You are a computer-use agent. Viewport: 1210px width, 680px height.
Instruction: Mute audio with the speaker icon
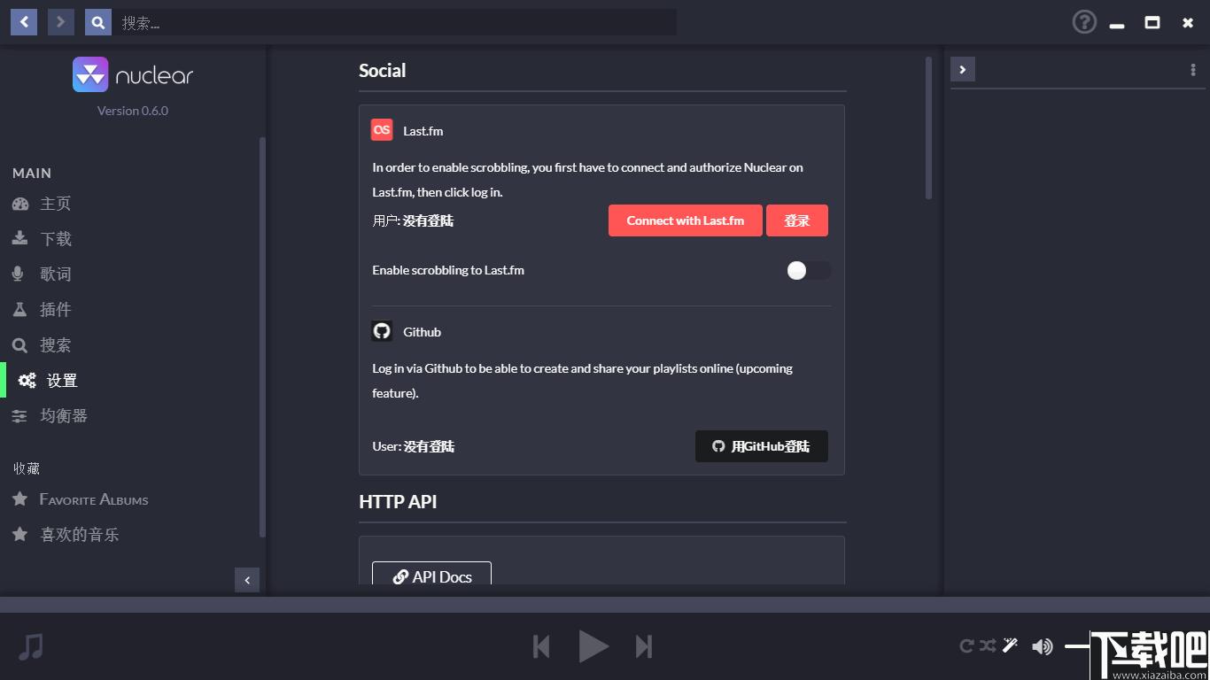point(1043,646)
